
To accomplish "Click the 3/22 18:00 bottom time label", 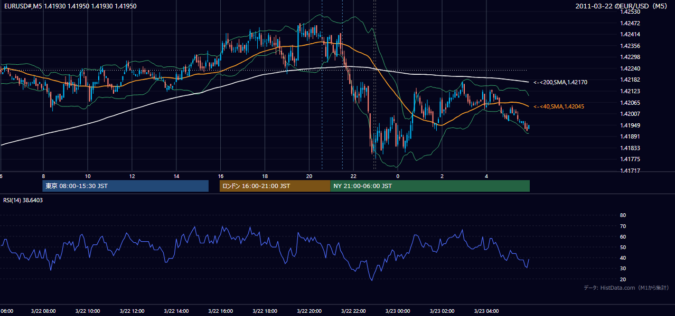I will [265, 311].
